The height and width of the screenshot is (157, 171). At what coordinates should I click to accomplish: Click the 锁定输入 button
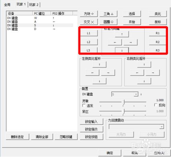click(91, 122)
